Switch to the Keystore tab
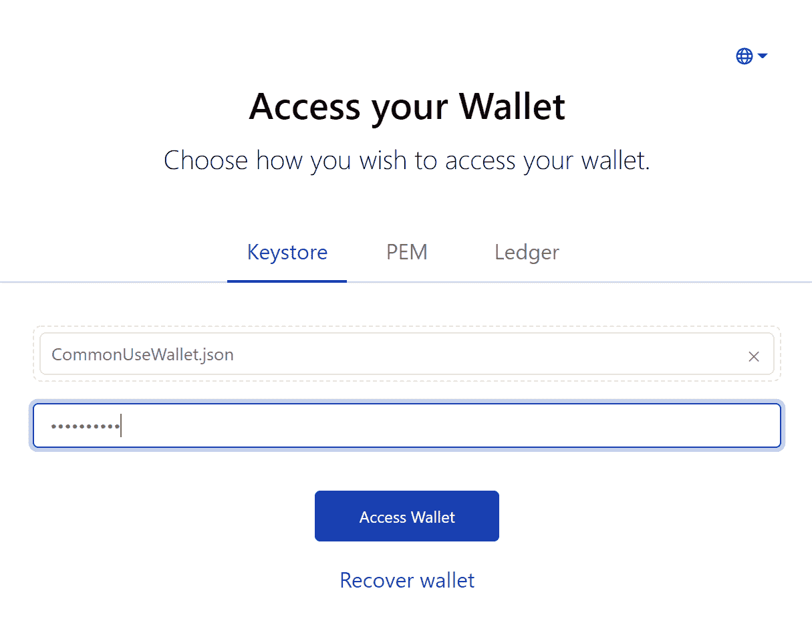This screenshot has height=621, width=812. coord(287,252)
